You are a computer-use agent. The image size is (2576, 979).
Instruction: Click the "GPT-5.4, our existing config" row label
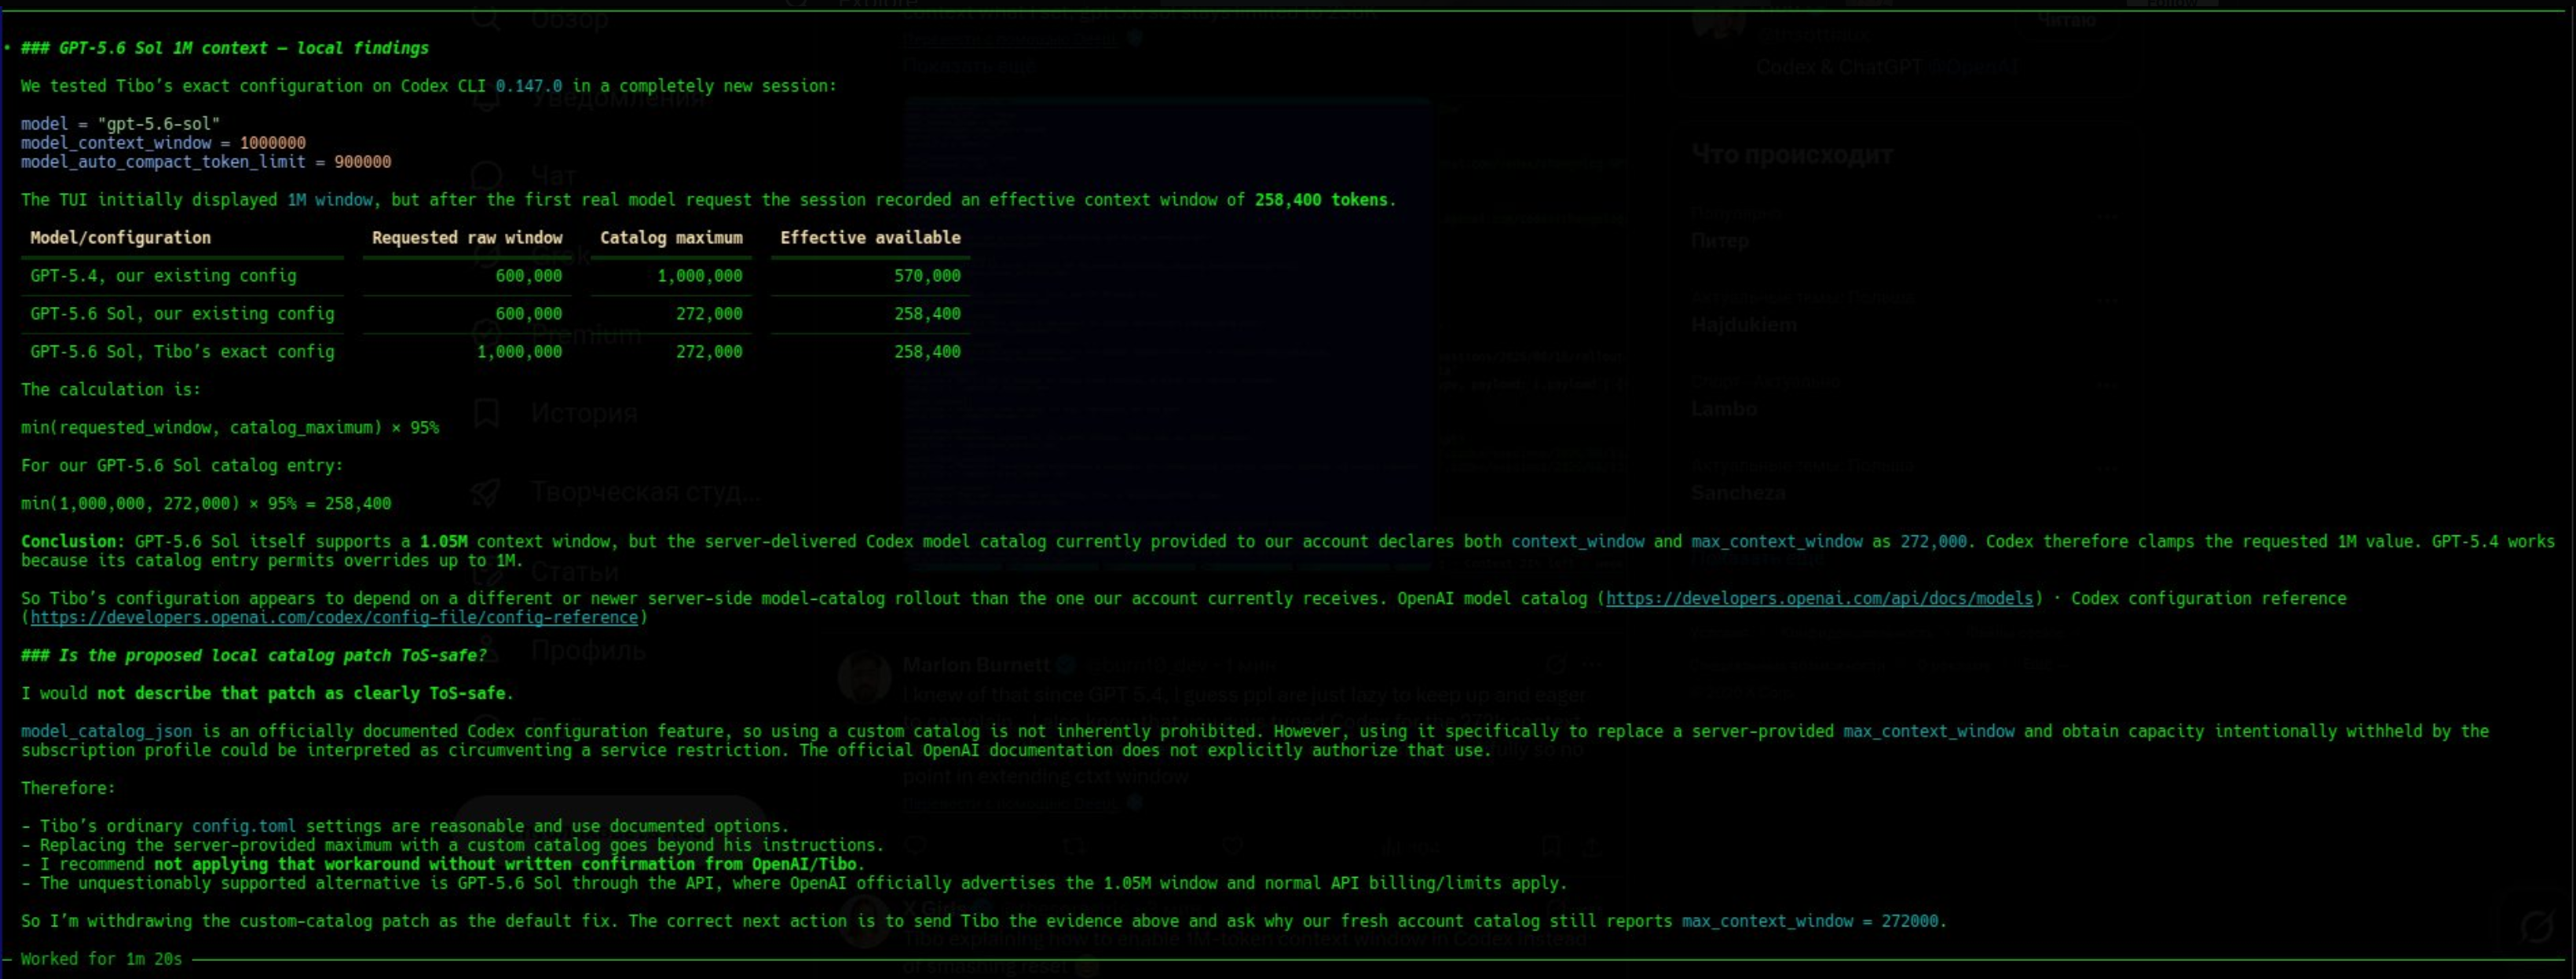click(x=163, y=275)
